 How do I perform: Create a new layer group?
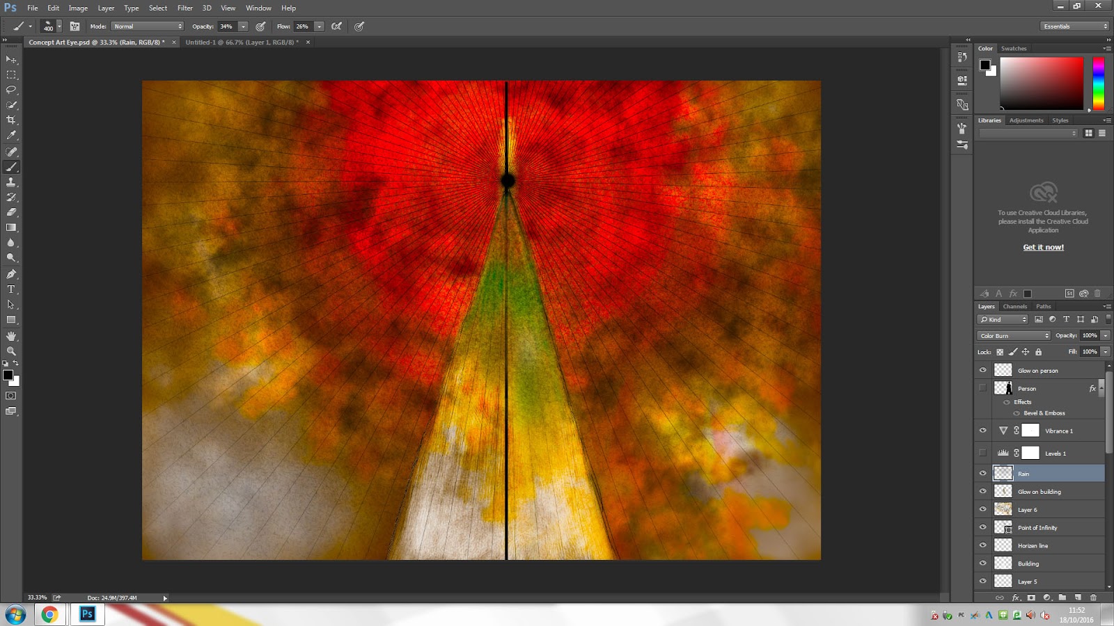[1062, 597]
